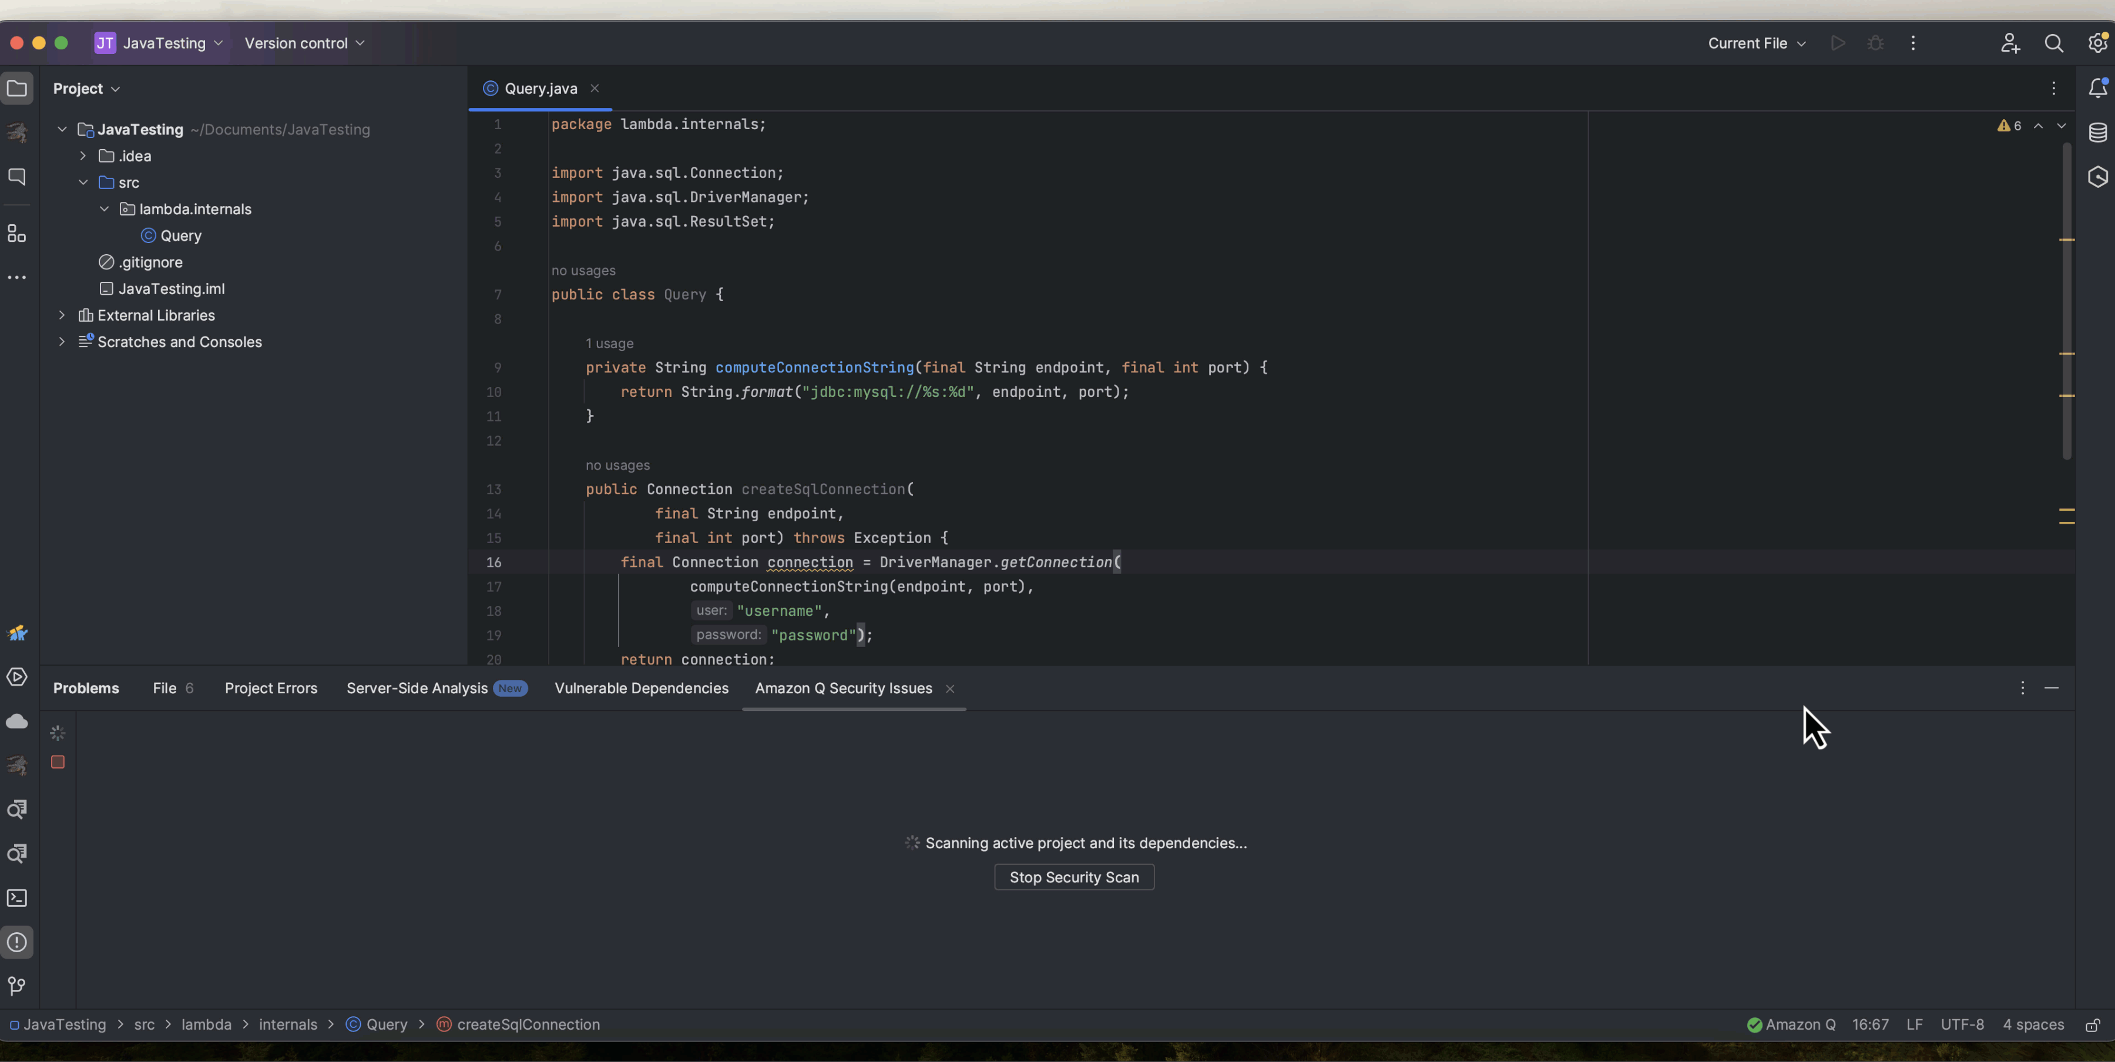The width and height of the screenshot is (2115, 1062).
Task: Open the Notifications bell
Action: [2097, 89]
